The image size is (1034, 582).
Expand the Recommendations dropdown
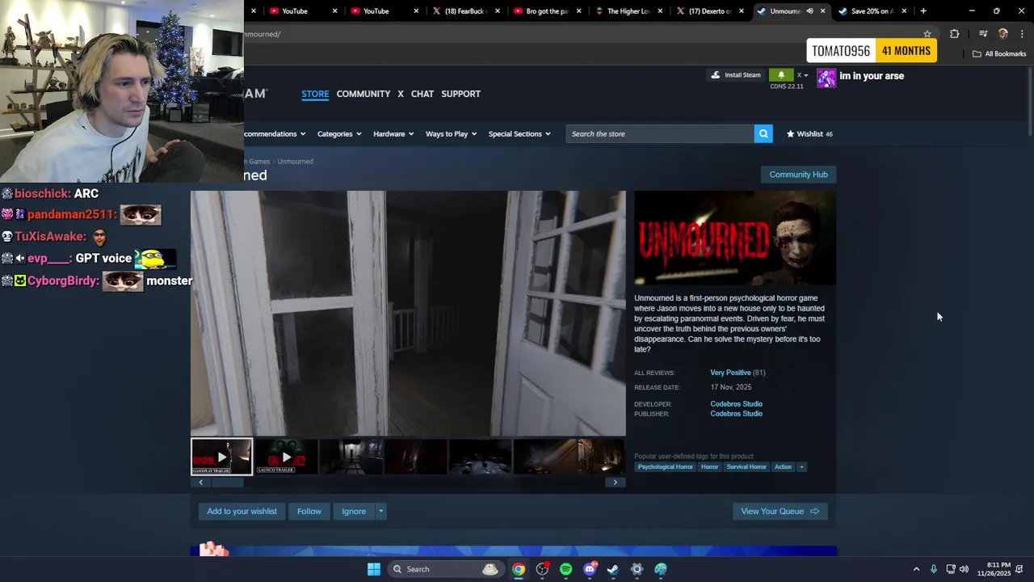coord(275,133)
